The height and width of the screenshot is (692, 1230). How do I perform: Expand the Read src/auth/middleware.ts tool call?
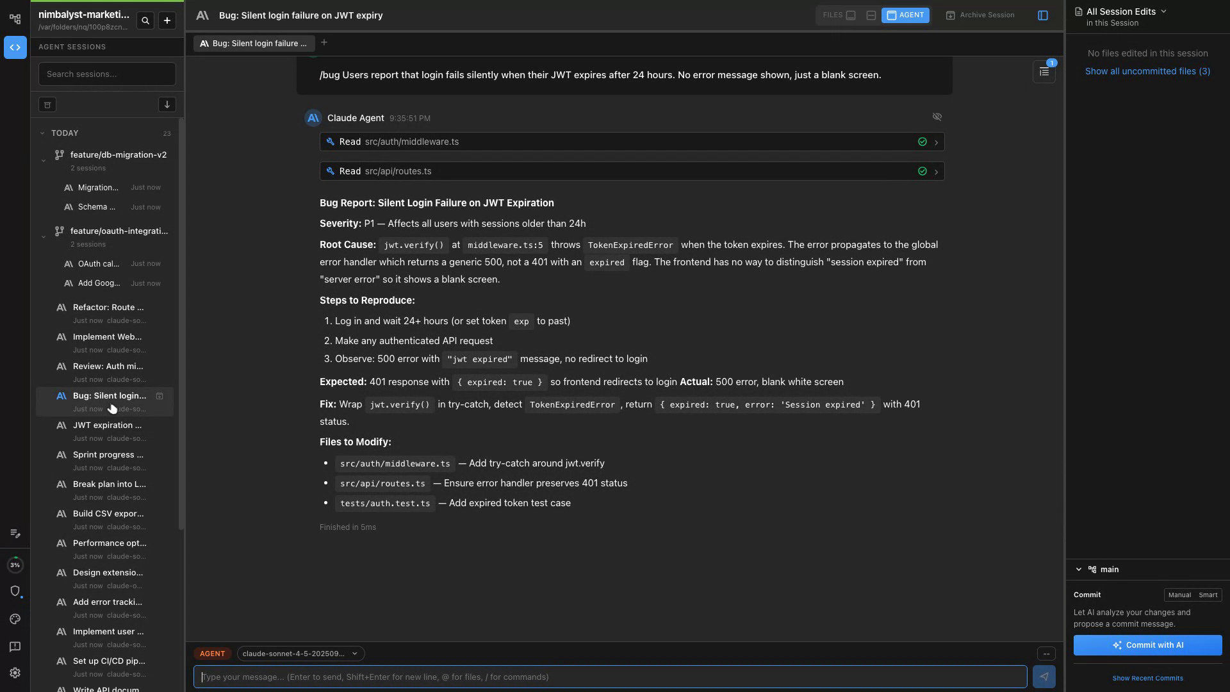pos(936,142)
